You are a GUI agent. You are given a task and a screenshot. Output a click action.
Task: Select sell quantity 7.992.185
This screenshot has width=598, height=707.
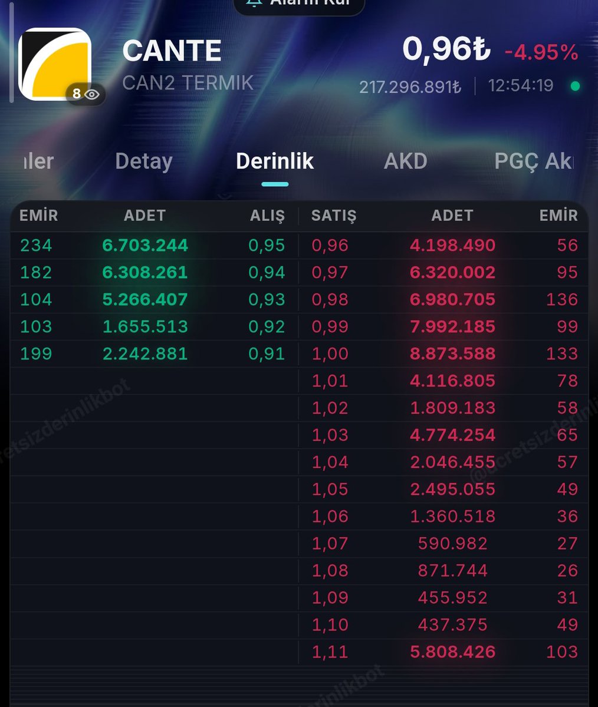pyautogui.click(x=453, y=326)
